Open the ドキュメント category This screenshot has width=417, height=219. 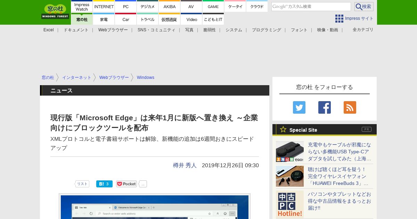[x=76, y=30]
